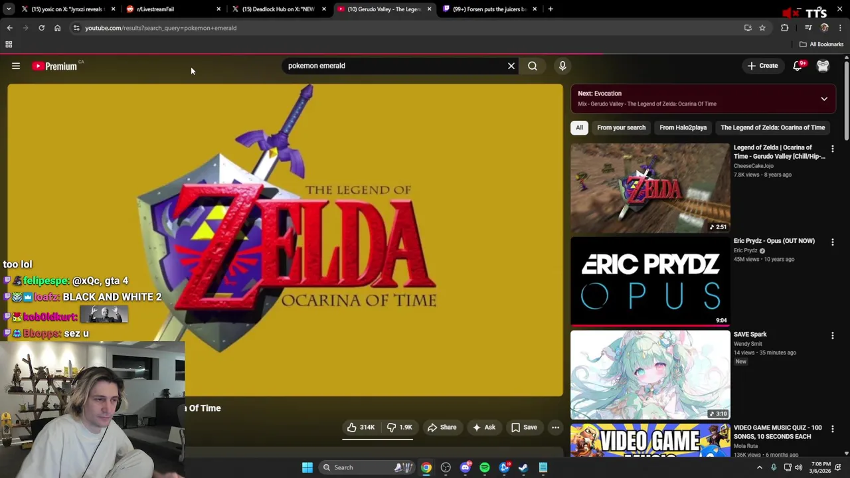Select The Legend of Zelda: Ocarina chip

pos(772,127)
